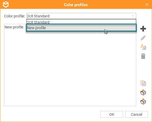
Task: Click blank footer space left of OK
Action: click(50, 114)
